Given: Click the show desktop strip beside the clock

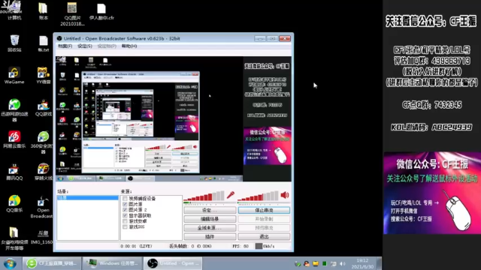Looking at the screenshot, I should [379, 263].
